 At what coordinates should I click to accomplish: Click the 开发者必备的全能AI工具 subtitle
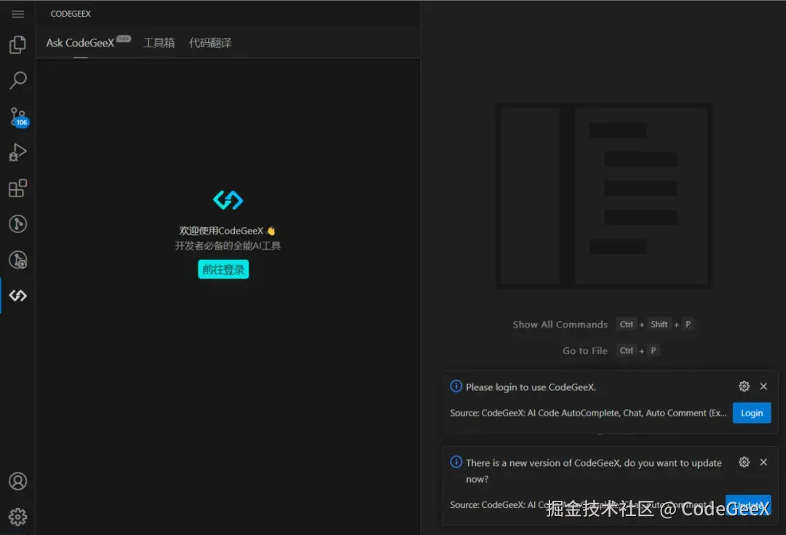[228, 246]
